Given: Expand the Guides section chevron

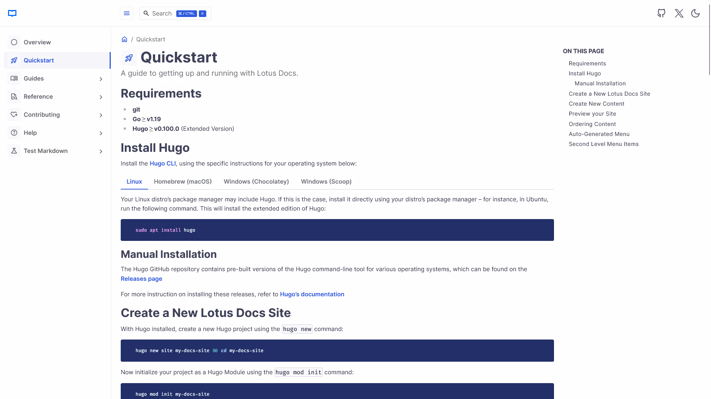Looking at the screenshot, I should tap(101, 79).
